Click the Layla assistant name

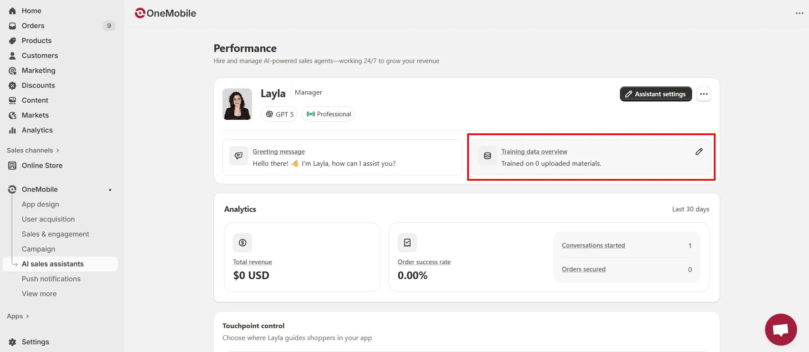273,93
